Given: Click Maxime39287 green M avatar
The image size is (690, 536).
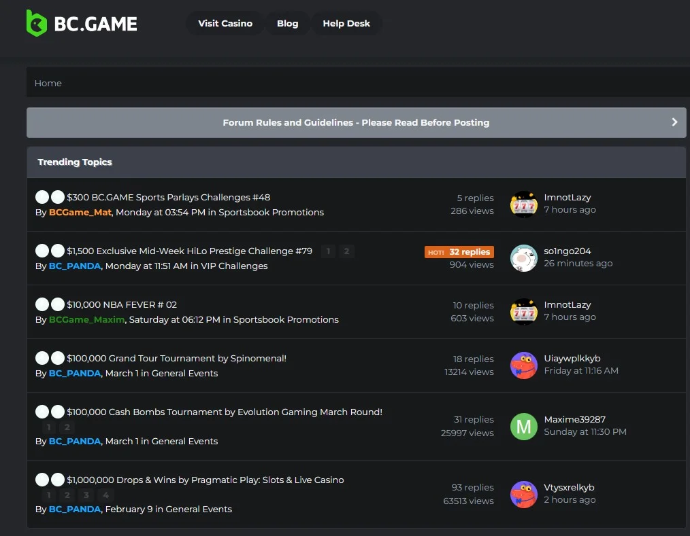Looking at the screenshot, I should click(524, 426).
